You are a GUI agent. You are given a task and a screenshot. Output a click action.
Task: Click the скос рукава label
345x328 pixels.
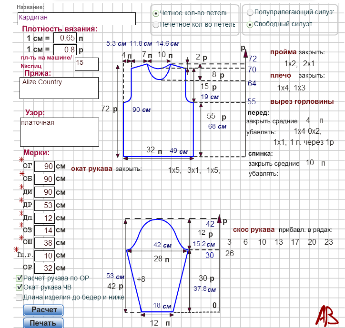(254, 230)
